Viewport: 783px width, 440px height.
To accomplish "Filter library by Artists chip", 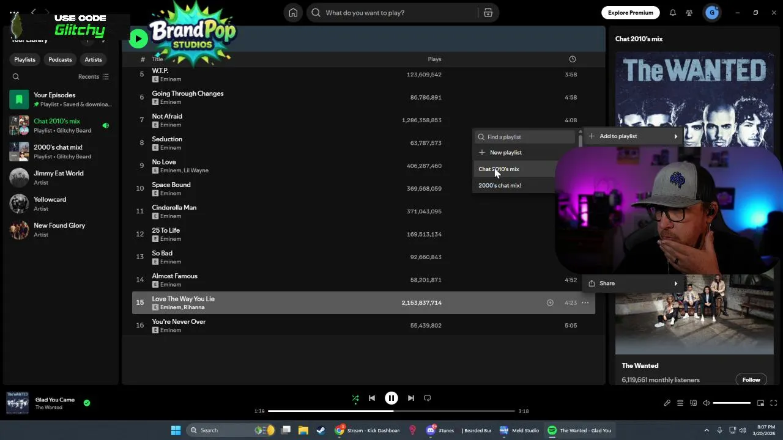I will point(93,59).
